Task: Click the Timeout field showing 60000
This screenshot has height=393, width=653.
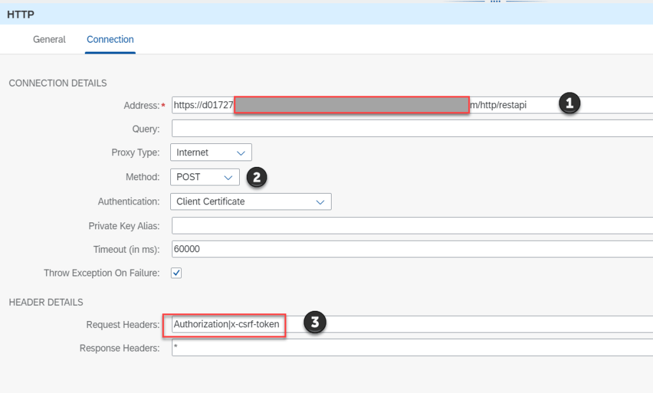Action: pos(408,249)
